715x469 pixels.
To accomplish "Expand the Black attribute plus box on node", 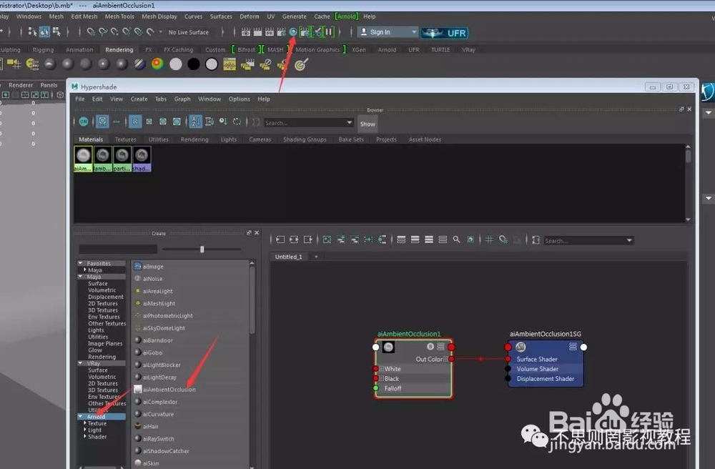I will coord(382,379).
